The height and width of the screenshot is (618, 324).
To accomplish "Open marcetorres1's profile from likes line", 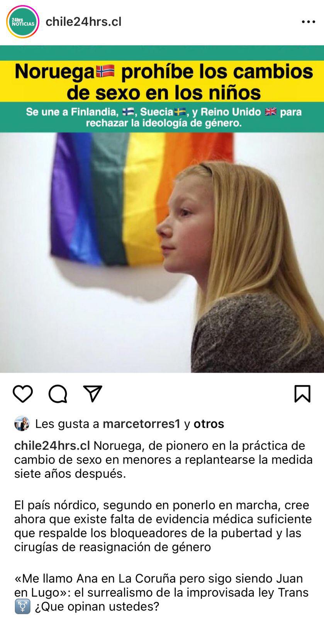I will pos(142,424).
